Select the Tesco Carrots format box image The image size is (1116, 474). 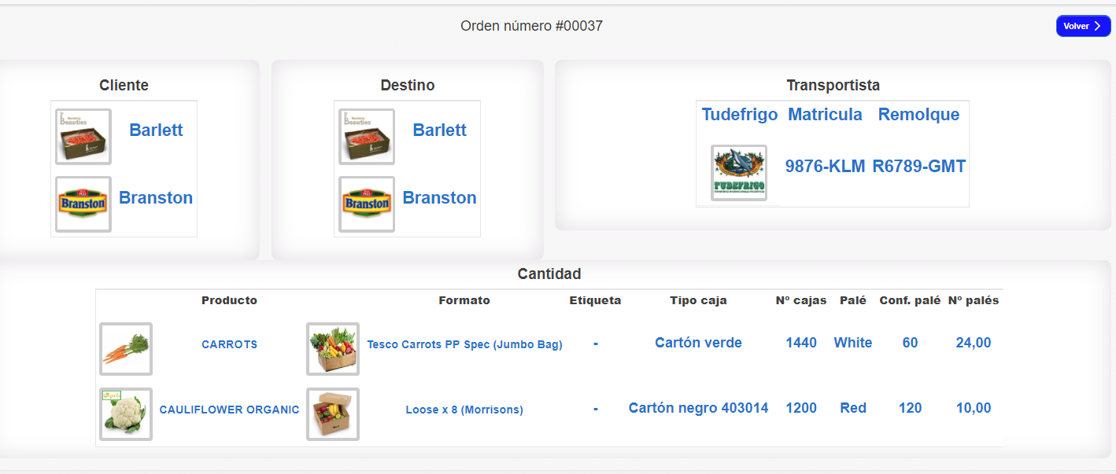click(x=333, y=349)
